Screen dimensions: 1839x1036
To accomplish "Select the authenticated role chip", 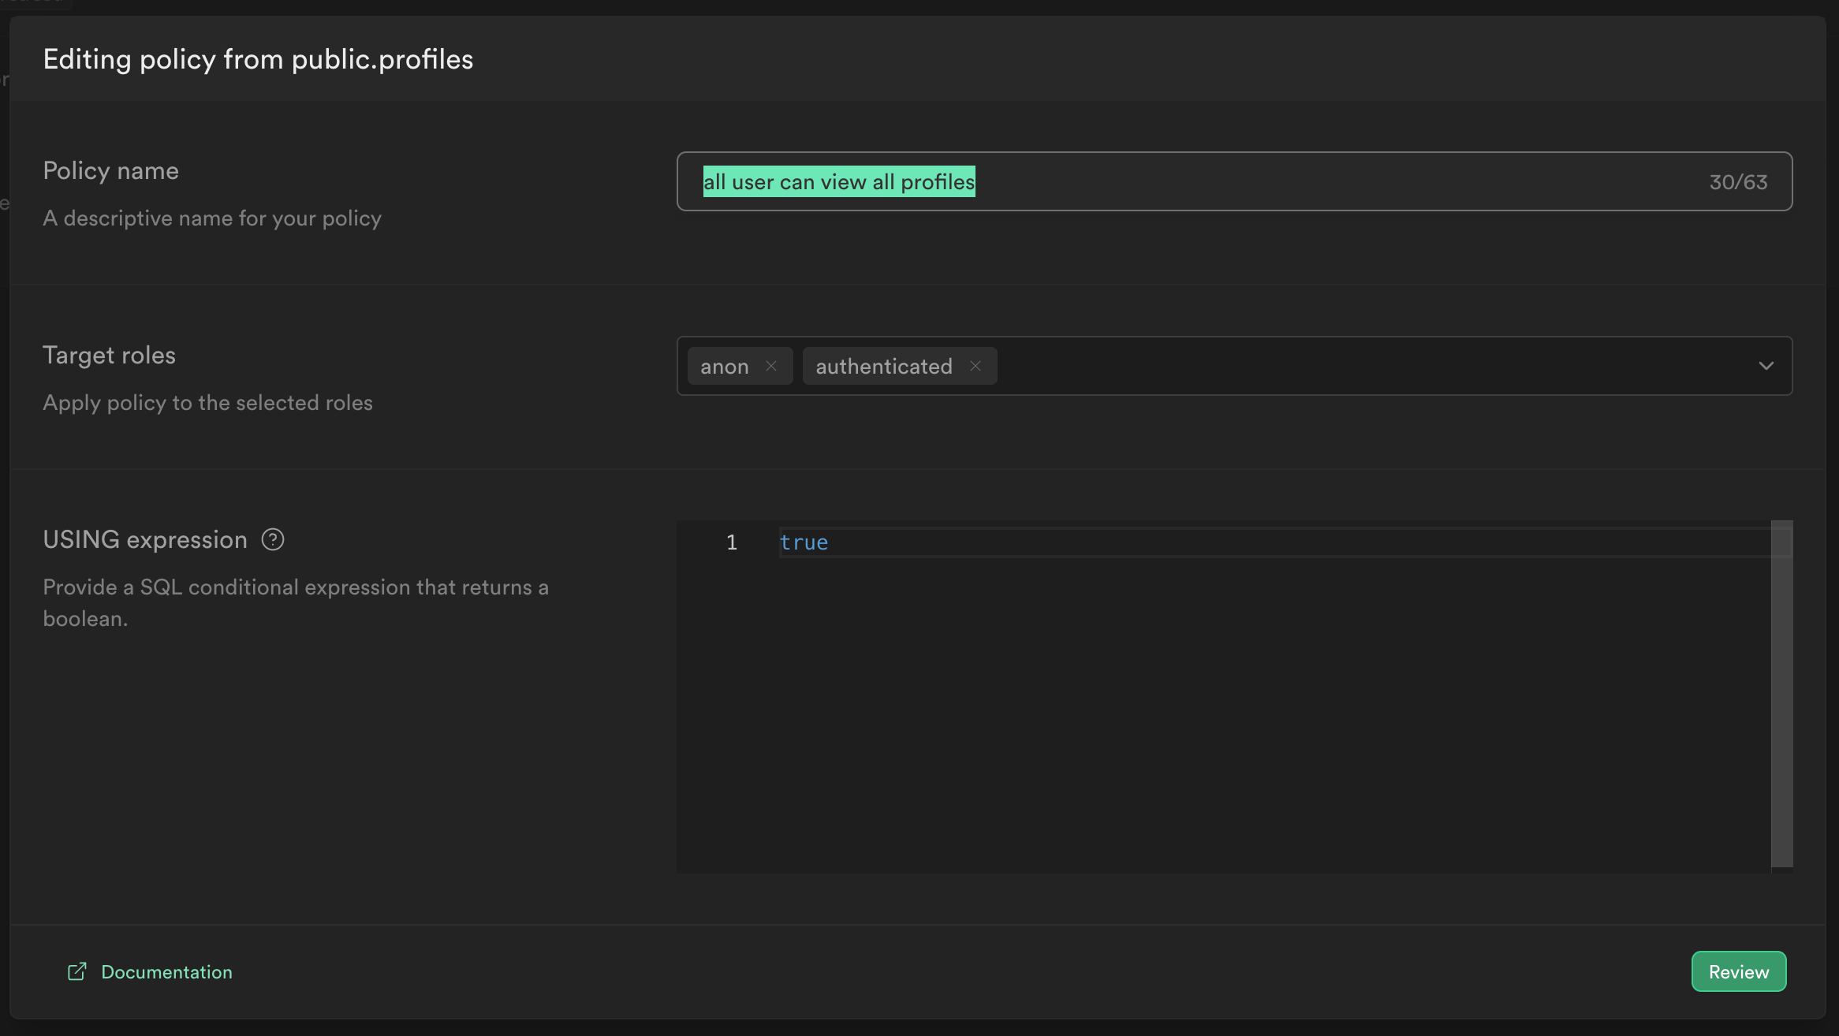I will (883, 367).
